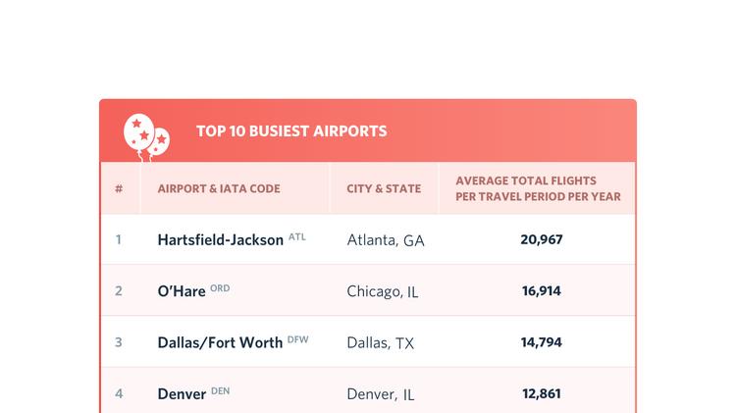The image size is (736, 413).
Task: Click the ATL IATA code
Action: tap(296, 237)
